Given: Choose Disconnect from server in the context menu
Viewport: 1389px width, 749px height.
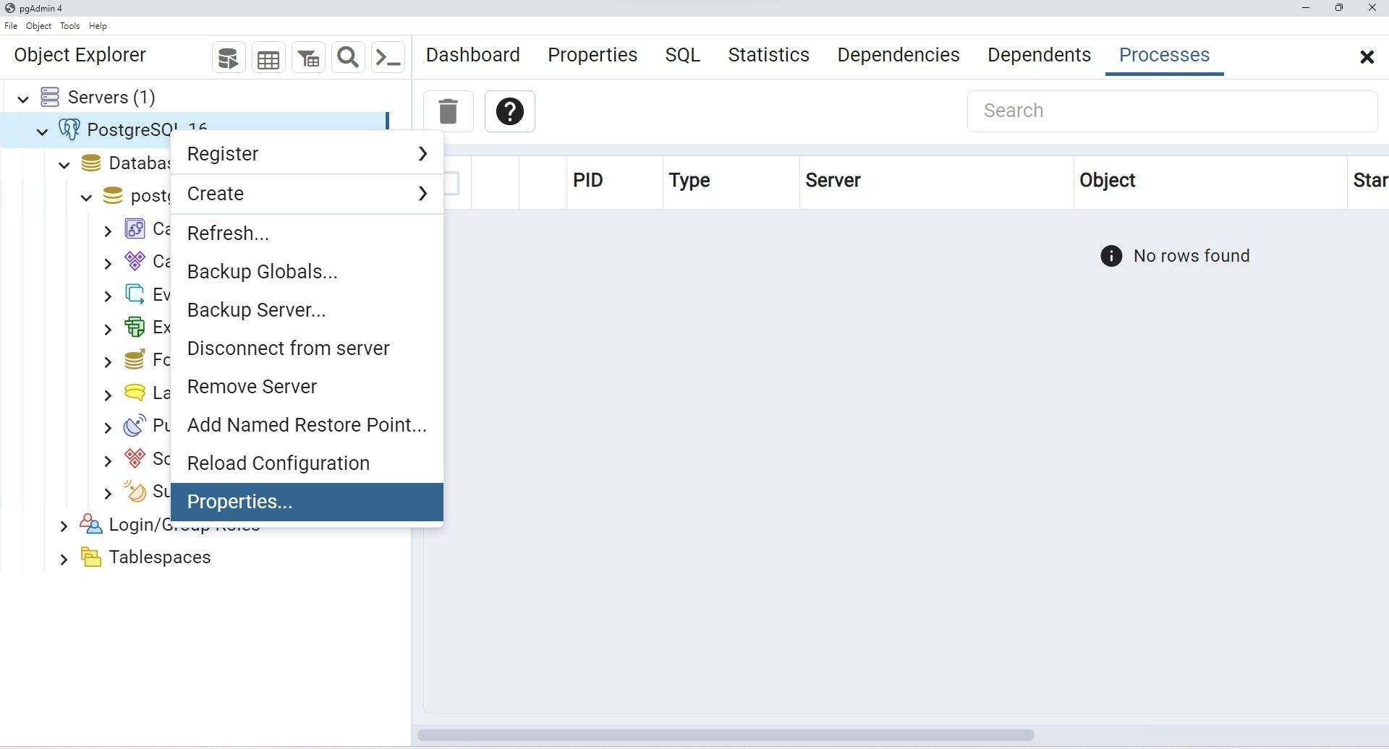Looking at the screenshot, I should point(288,348).
